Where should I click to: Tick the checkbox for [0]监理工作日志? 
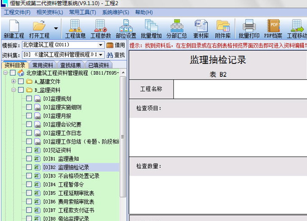click(29, 133)
